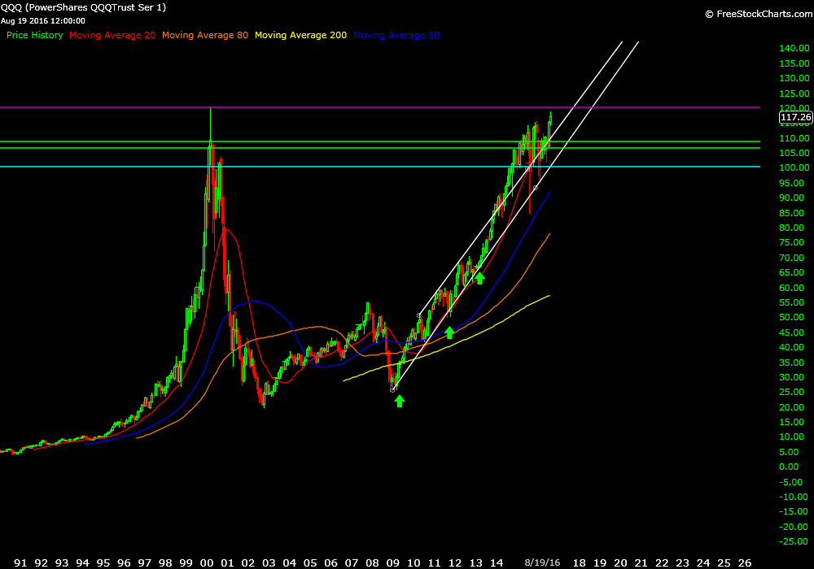Click the middle green up arrow above 2012
Viewport: 814px width, 569px height.
click(449, 332)
